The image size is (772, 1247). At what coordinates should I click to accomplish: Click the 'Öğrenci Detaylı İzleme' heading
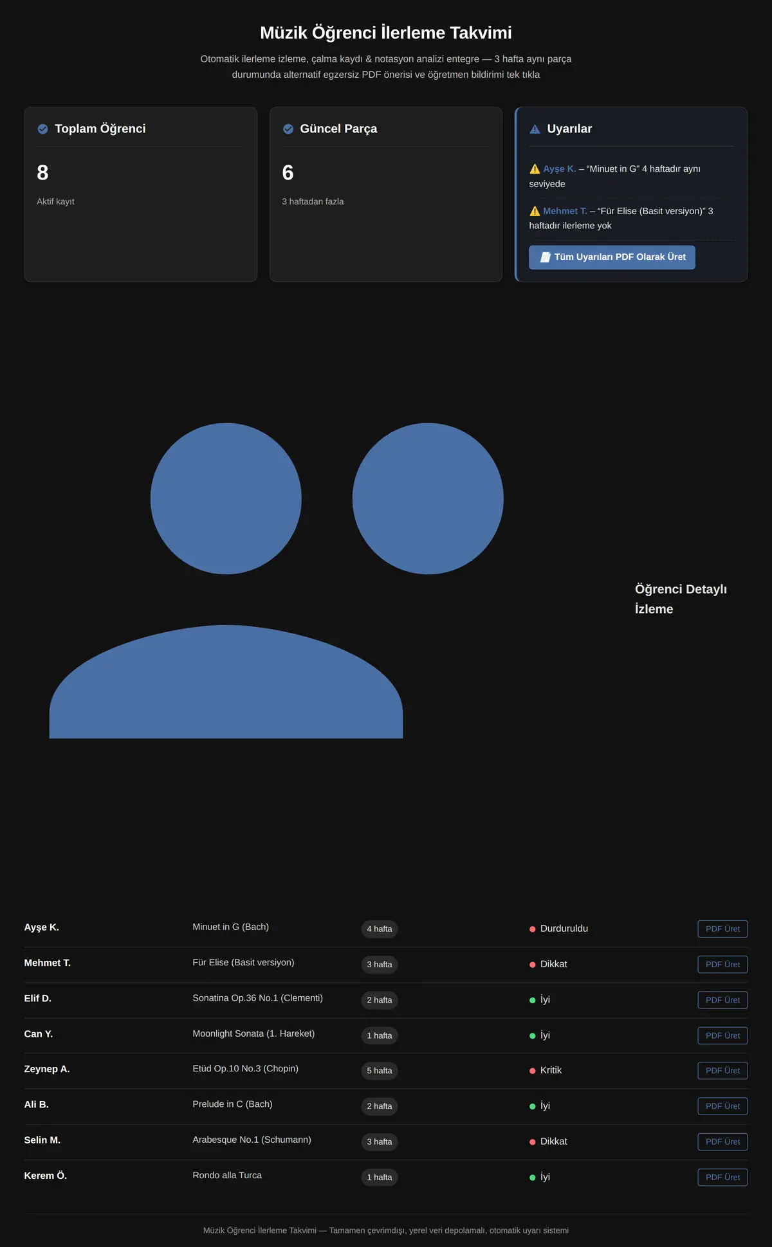[x=681, y=599]
